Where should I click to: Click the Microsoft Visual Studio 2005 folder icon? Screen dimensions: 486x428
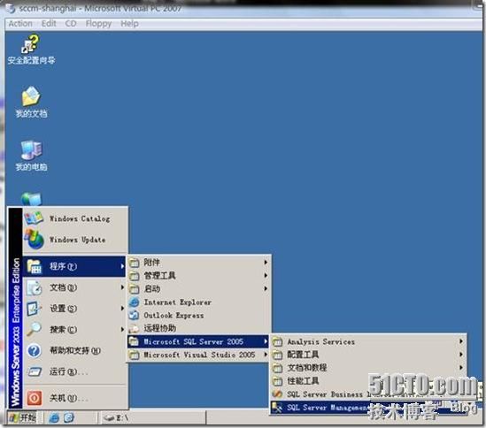coord(134,355)
